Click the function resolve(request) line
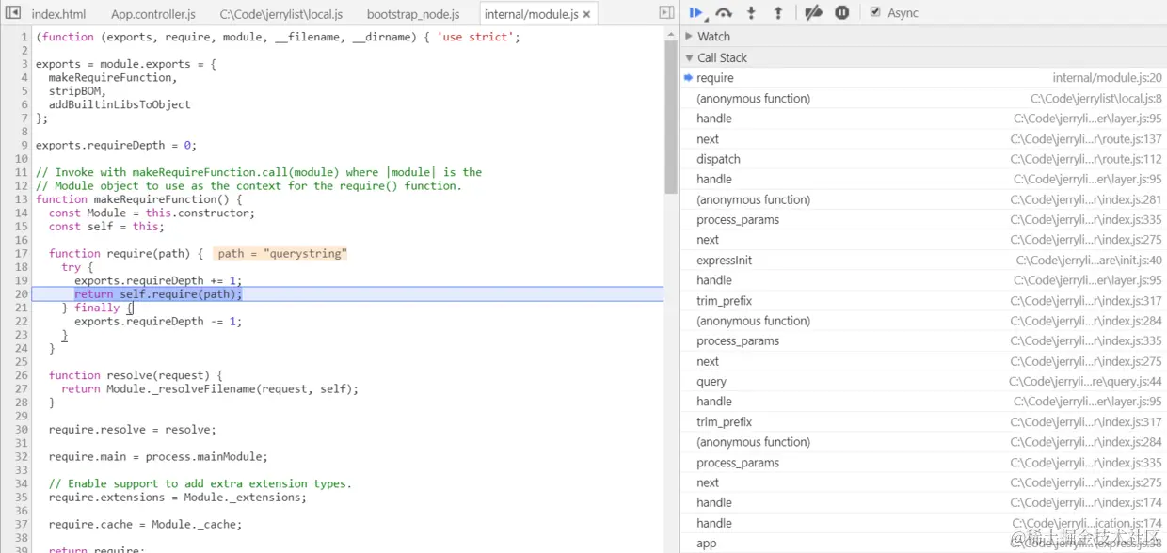The image size is (1167, 553). (x=136, y=375)
